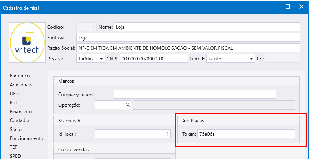This screenshot has height=159, width=310.
Task: Open the Financeiro section
Action: [21, 112]
